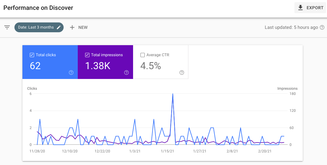Open the Date: Last 3 months filter
The image size is (327, 165).
click(36, 27)
